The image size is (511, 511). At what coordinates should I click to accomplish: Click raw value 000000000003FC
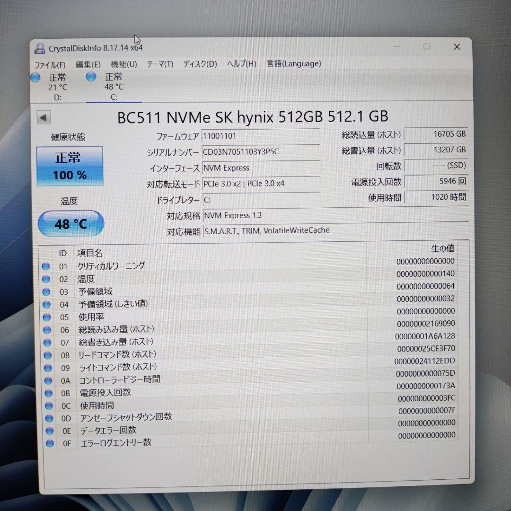pos(427,398)
